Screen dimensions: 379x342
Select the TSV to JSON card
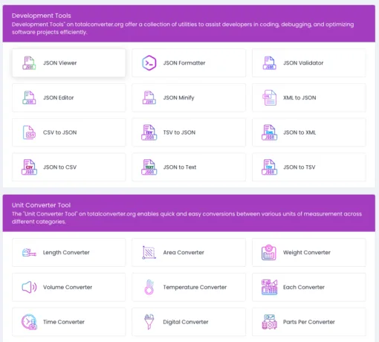[x=189, y=132]
